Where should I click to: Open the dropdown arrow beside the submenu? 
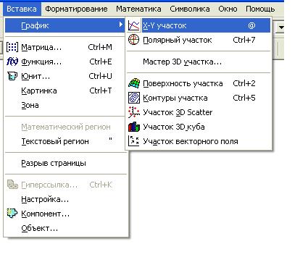coord(280,27)
